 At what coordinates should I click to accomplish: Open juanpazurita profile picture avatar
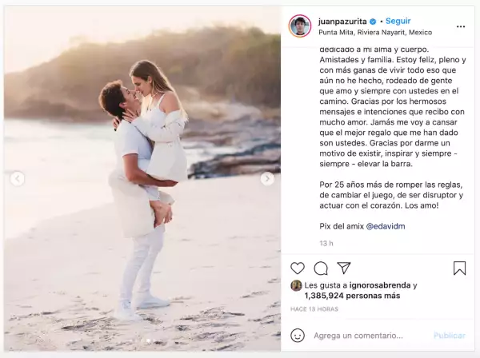[x=300, y=26]
